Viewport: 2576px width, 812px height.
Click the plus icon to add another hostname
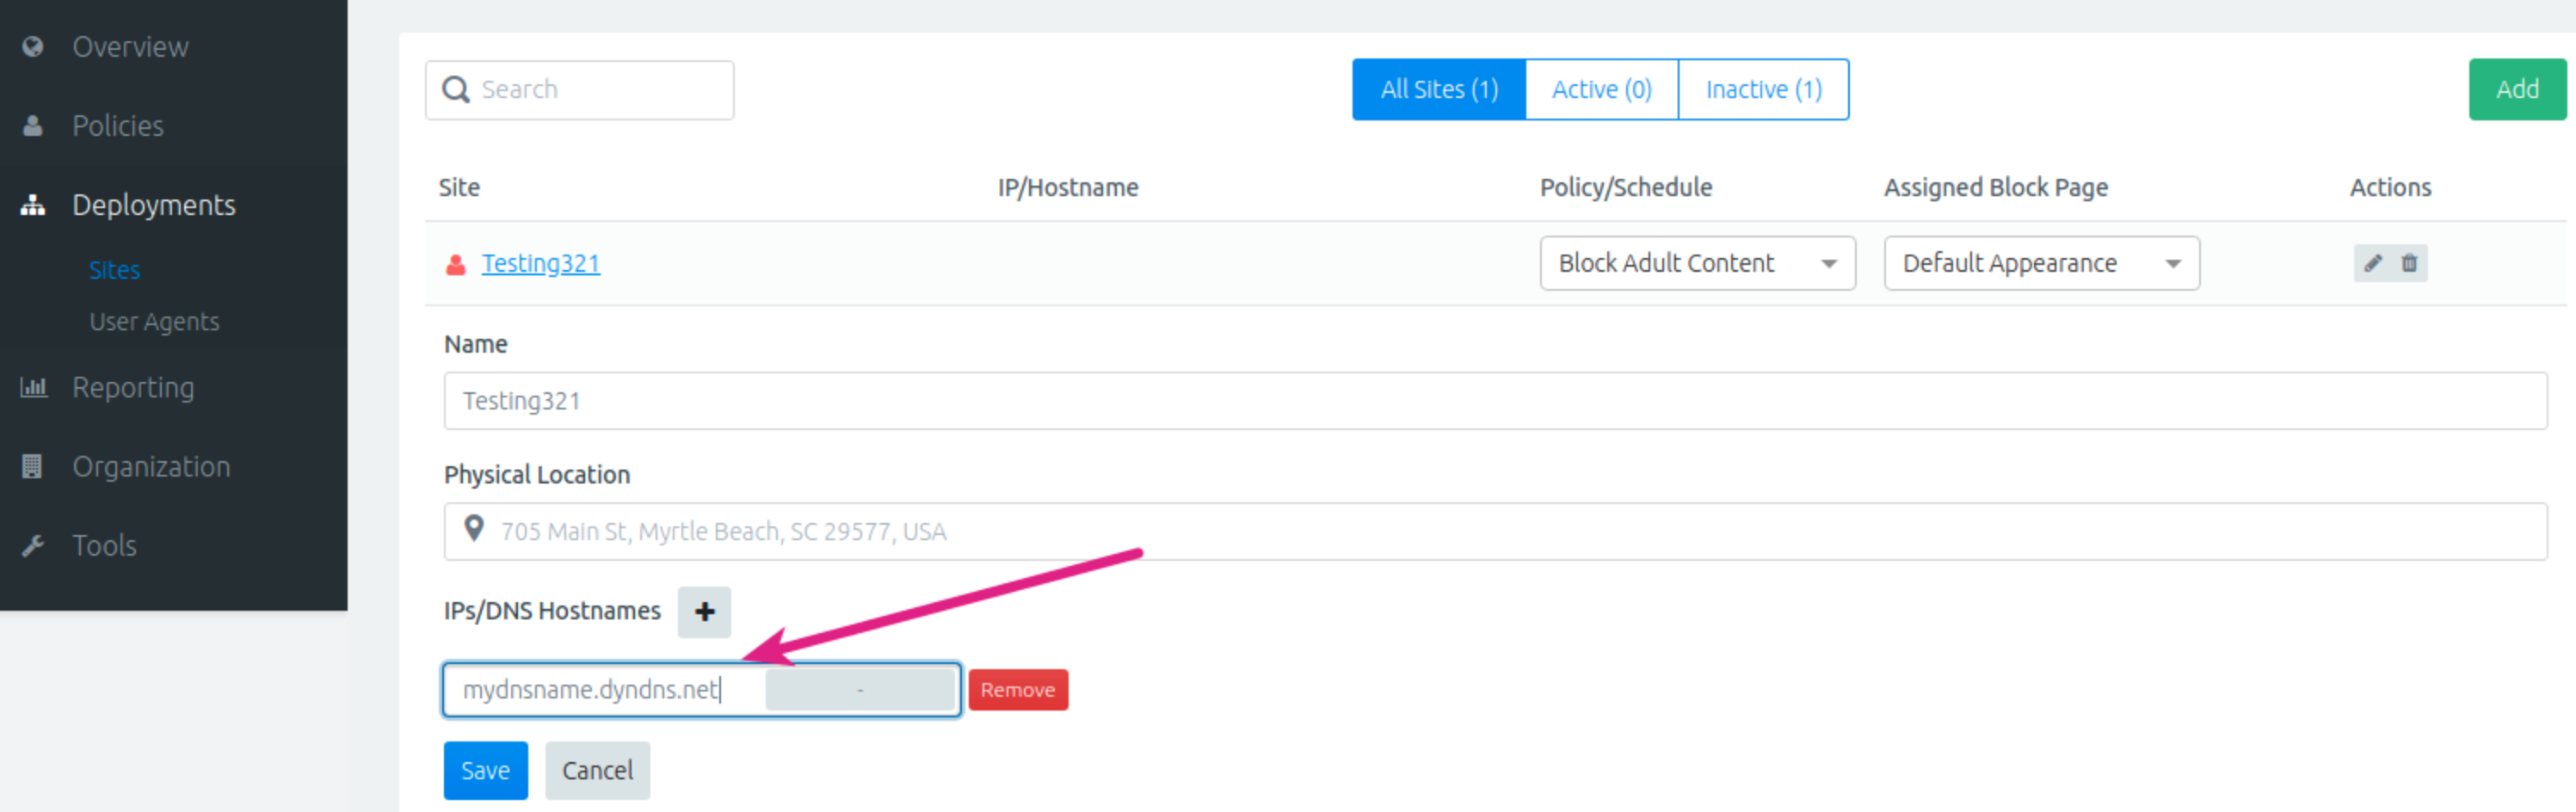[x=704, y=611]
